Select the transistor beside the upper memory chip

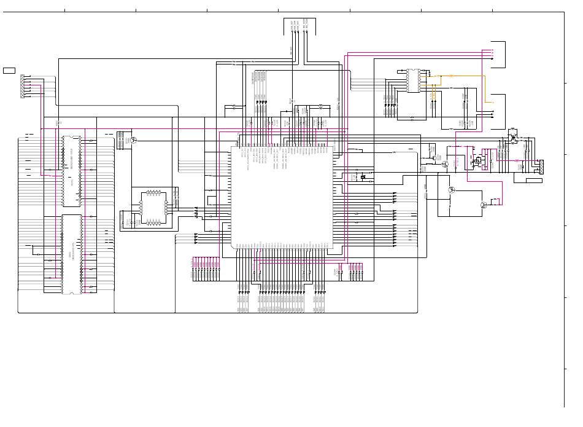(134, 140)
